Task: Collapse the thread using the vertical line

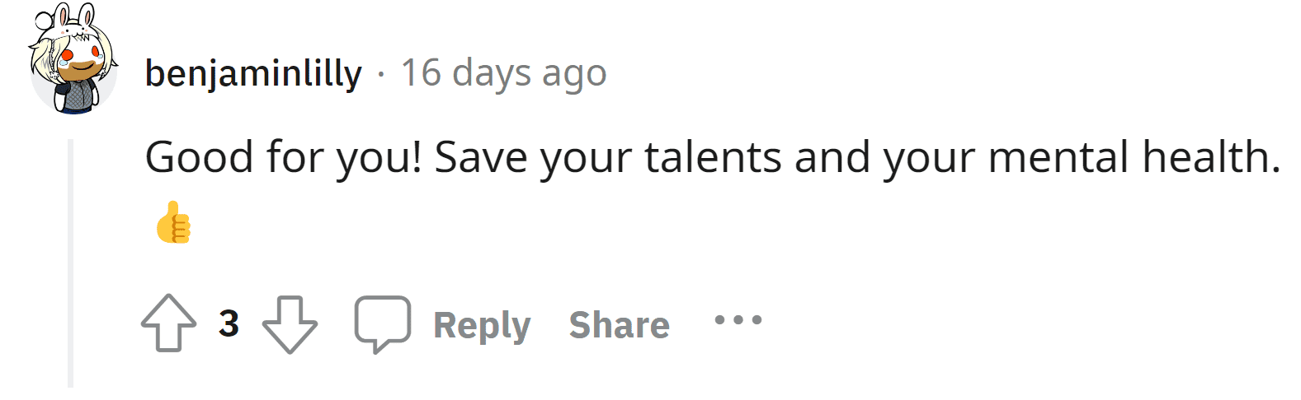Action: (x=71, y=263)
